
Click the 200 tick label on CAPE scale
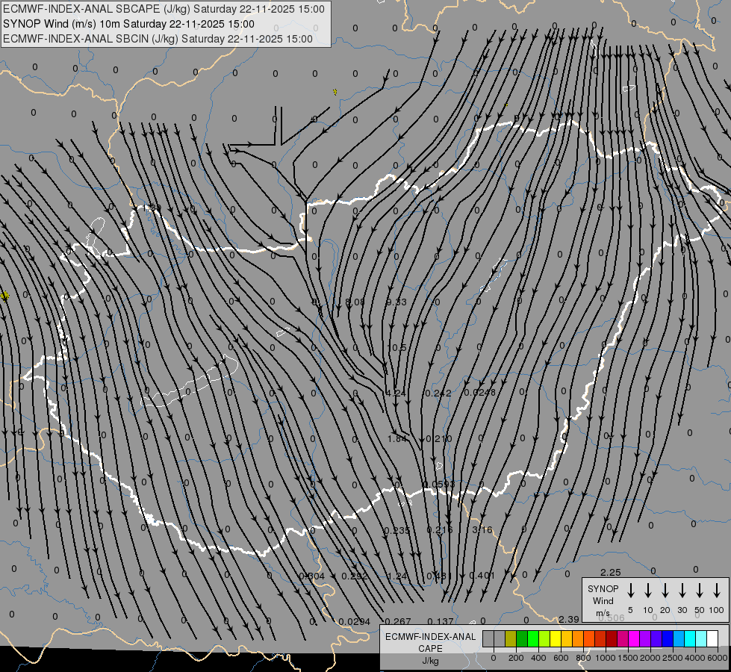point(516,658)
